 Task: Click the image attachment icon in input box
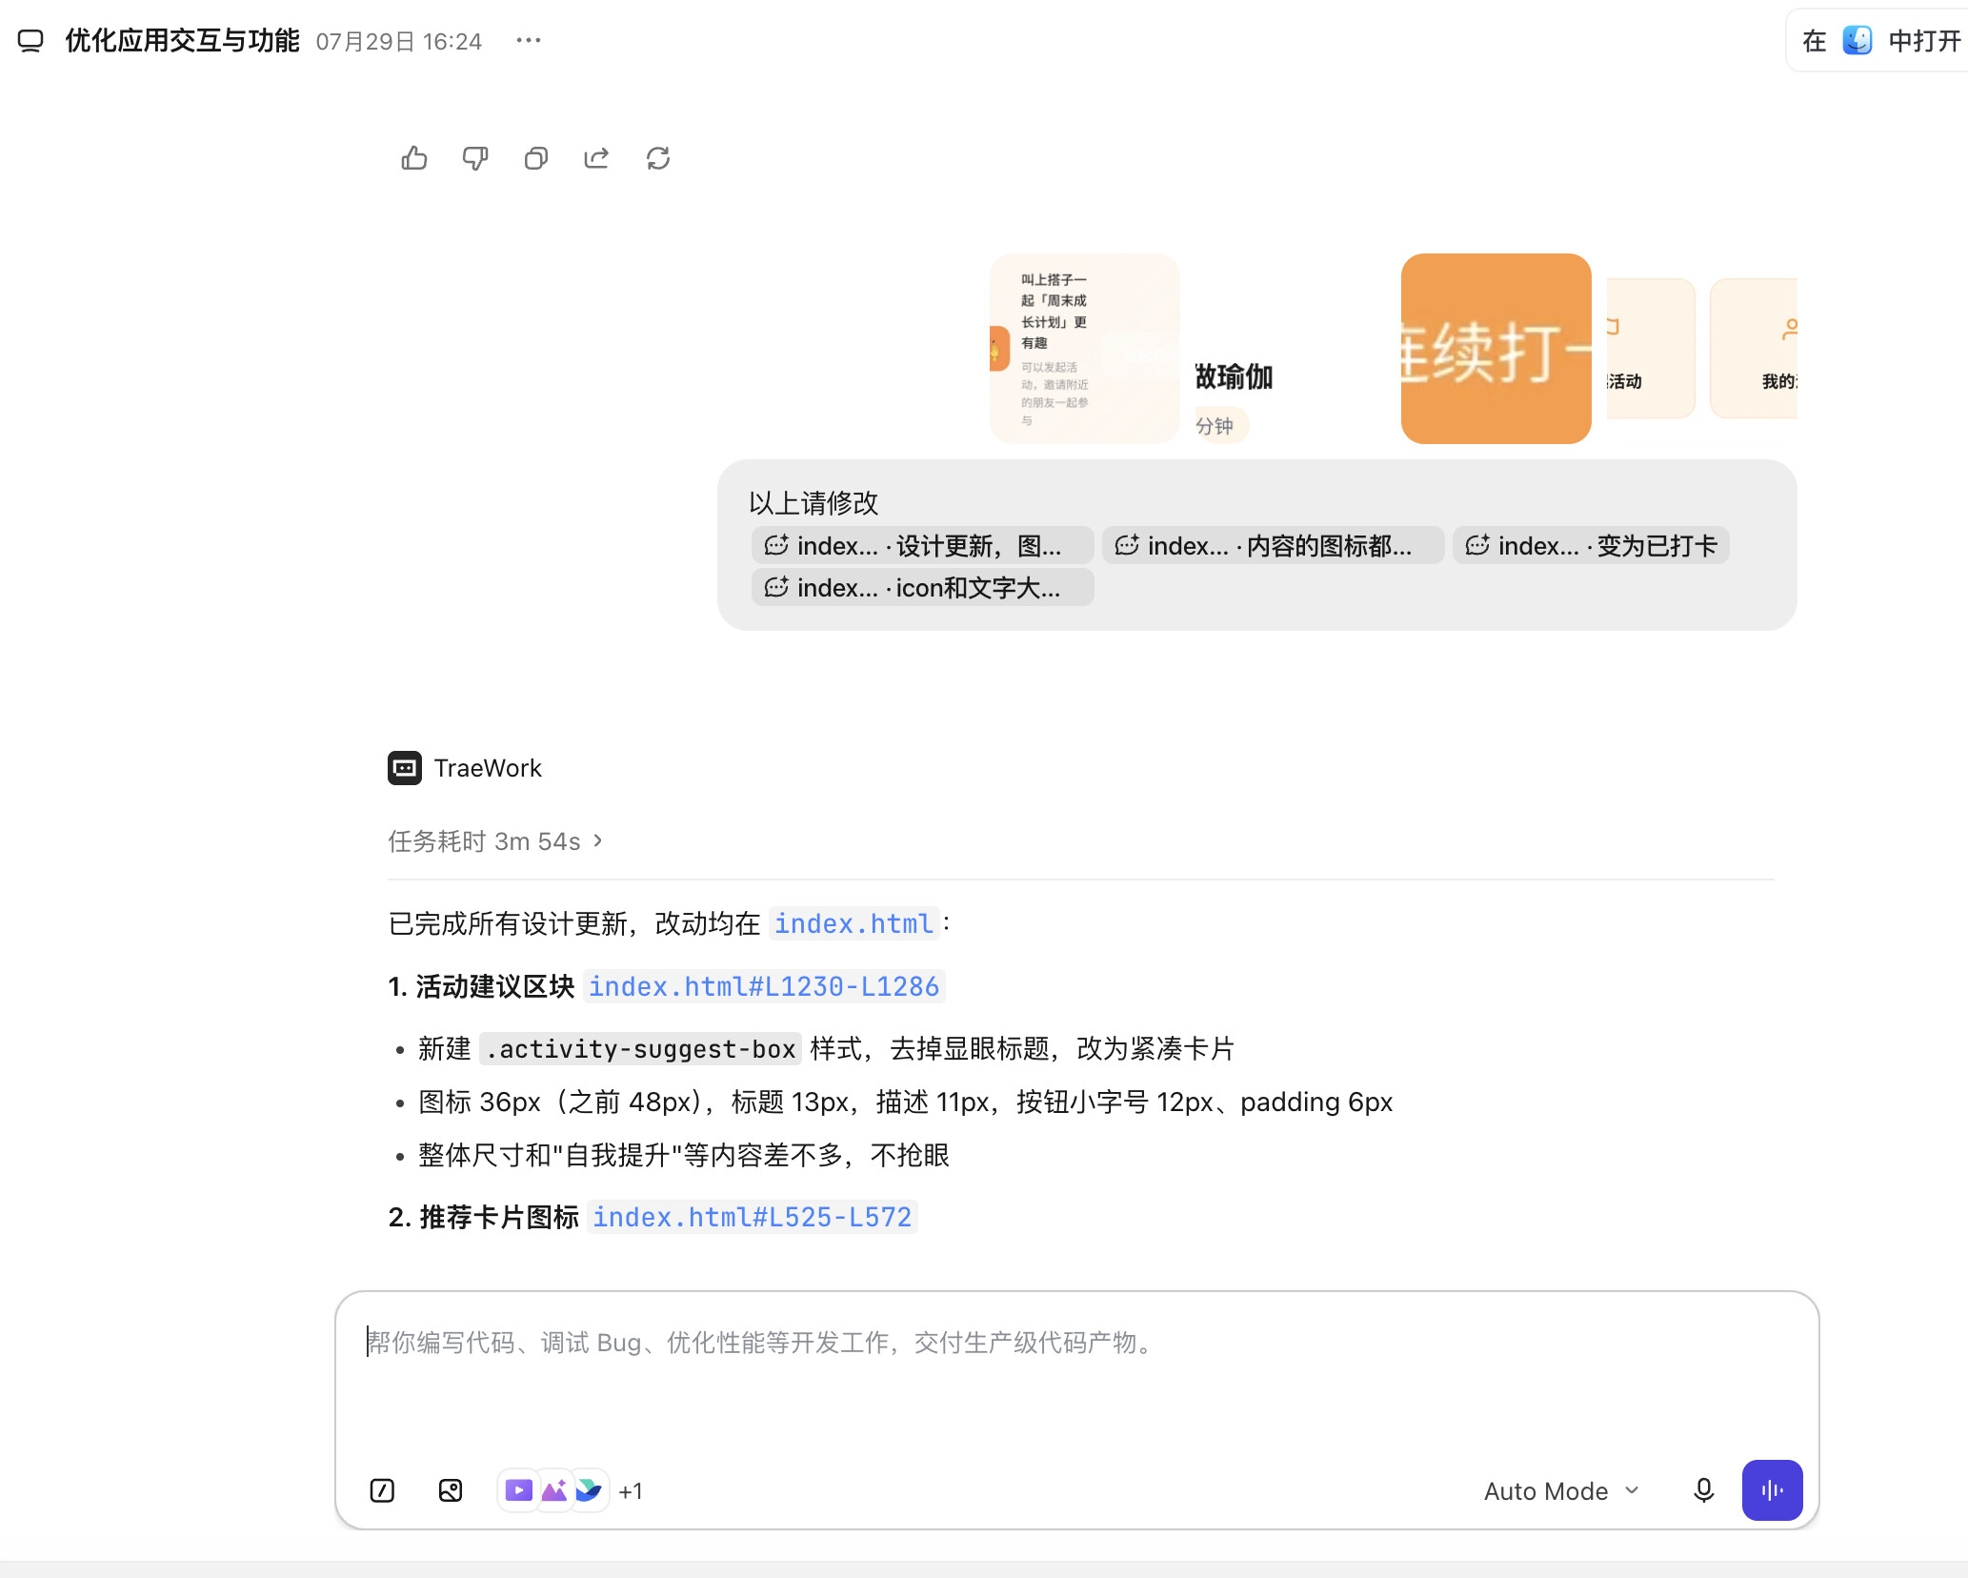[x=451, y=1490]
